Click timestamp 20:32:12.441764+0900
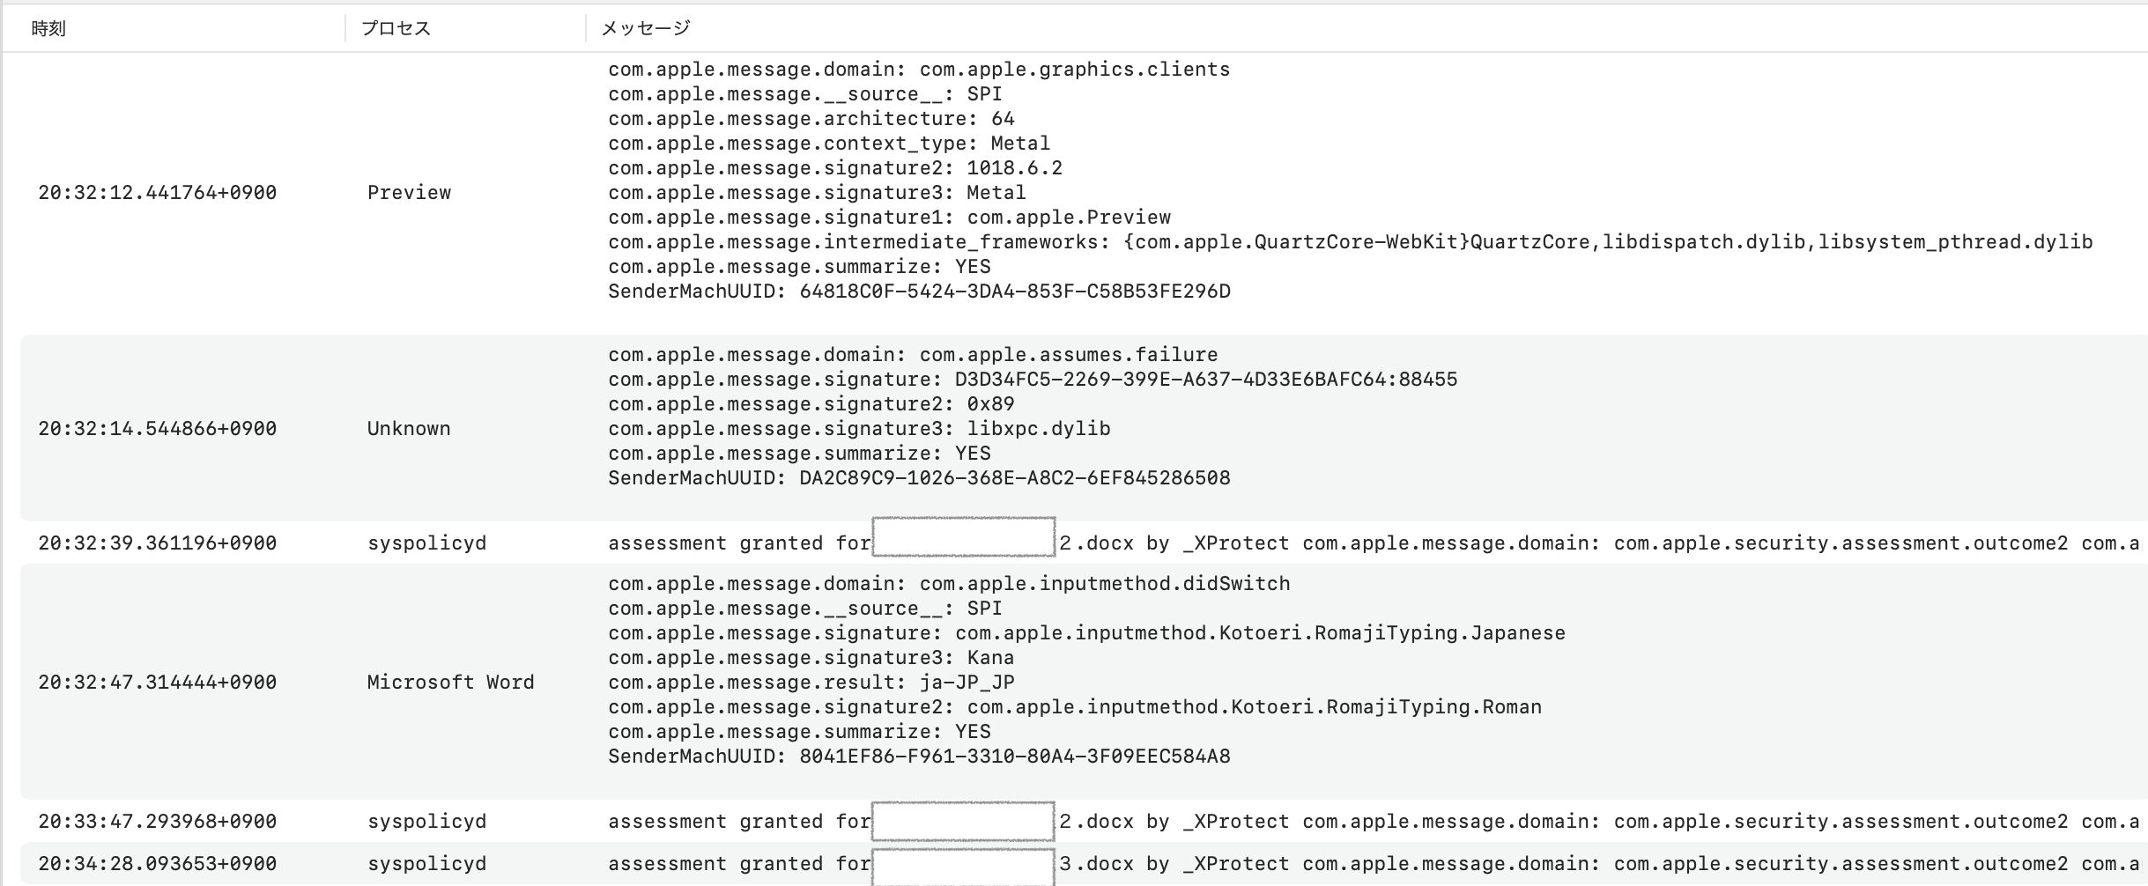This screenshot has height=886, width=2148. coord(157,193)
